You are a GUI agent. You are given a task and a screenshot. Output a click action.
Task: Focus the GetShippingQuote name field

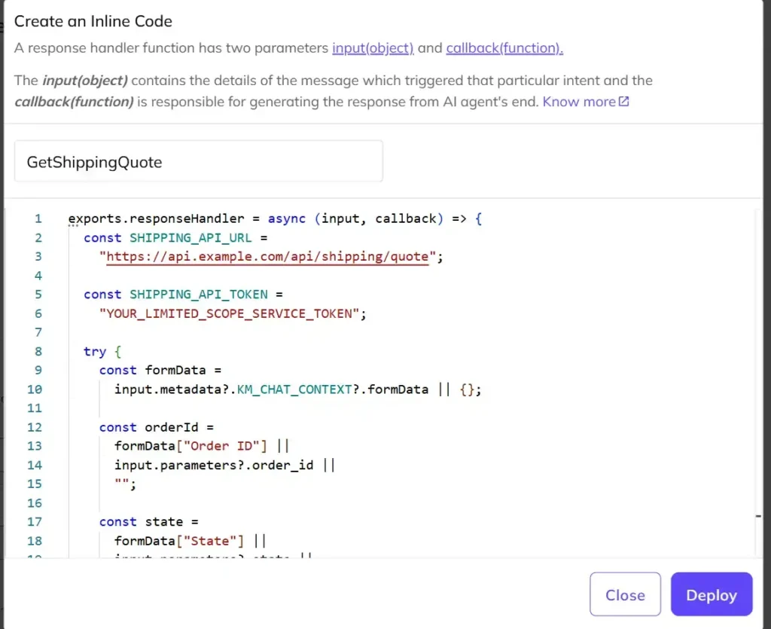coord(199,161)
